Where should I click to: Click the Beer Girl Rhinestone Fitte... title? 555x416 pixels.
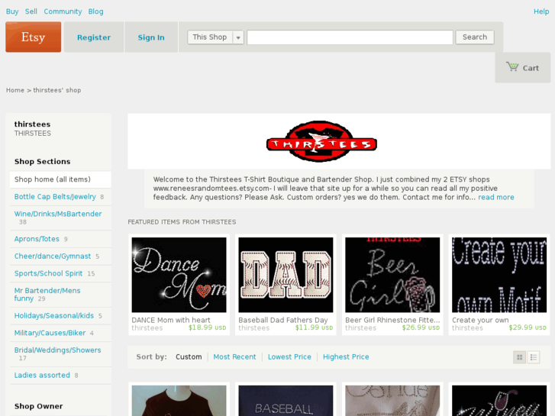(x=392, y=320)
